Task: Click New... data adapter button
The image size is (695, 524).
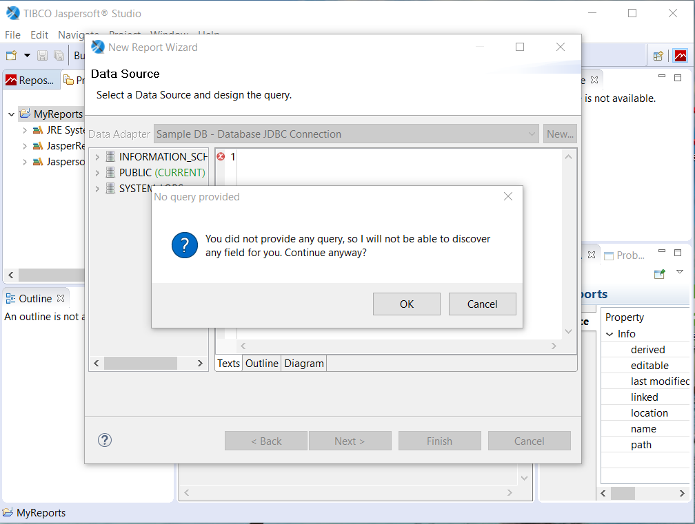Action: pyautogui.click(x=560, y=134)
